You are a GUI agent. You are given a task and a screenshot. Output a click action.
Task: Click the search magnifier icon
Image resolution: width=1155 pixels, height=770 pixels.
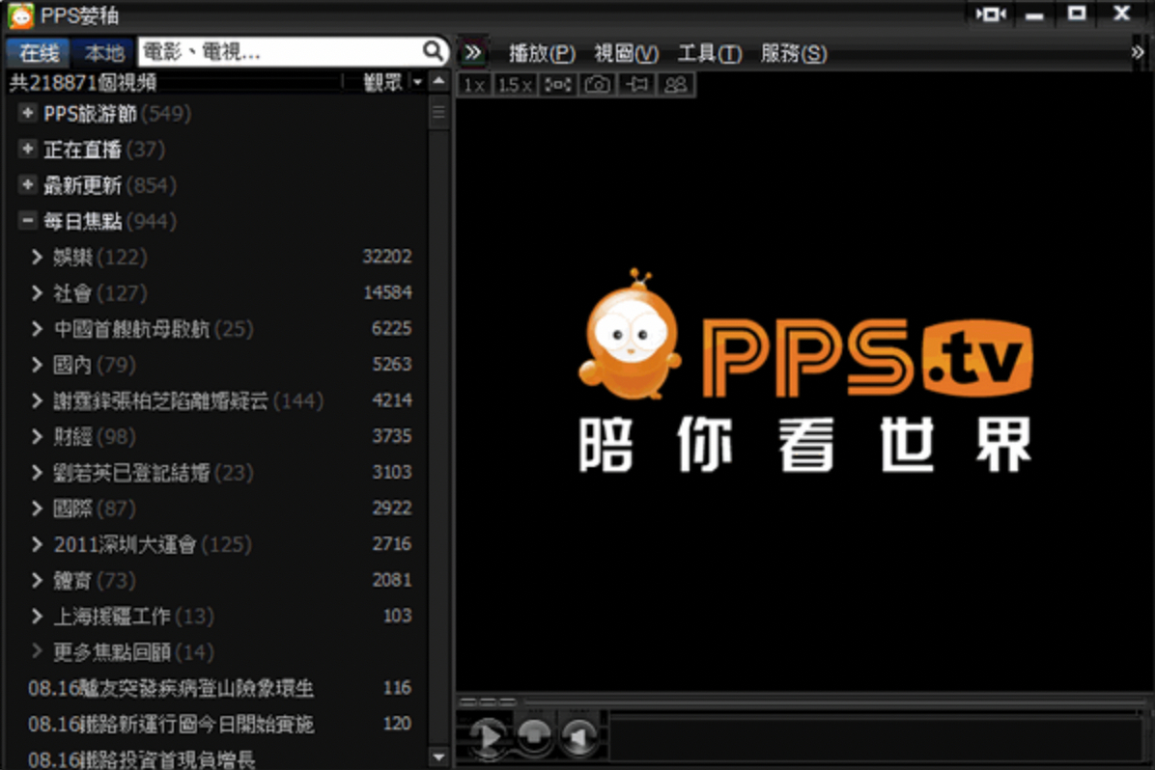tap(433, 51)
